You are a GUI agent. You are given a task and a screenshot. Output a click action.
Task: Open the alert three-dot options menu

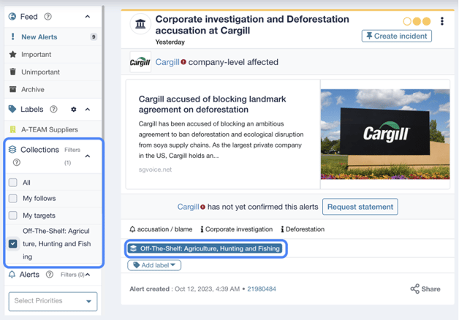(x=442, y=21)
